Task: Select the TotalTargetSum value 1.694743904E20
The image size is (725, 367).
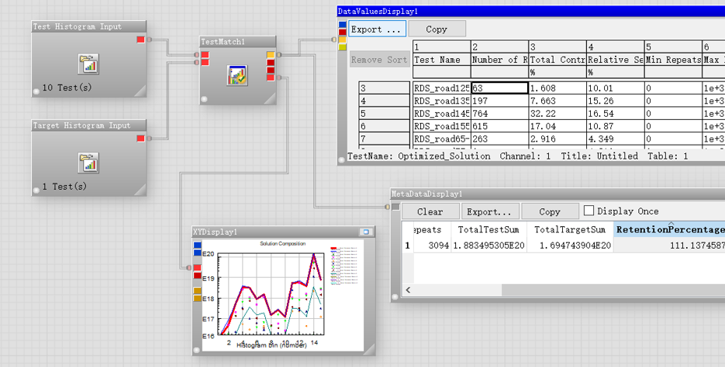Action: [570, 245]
